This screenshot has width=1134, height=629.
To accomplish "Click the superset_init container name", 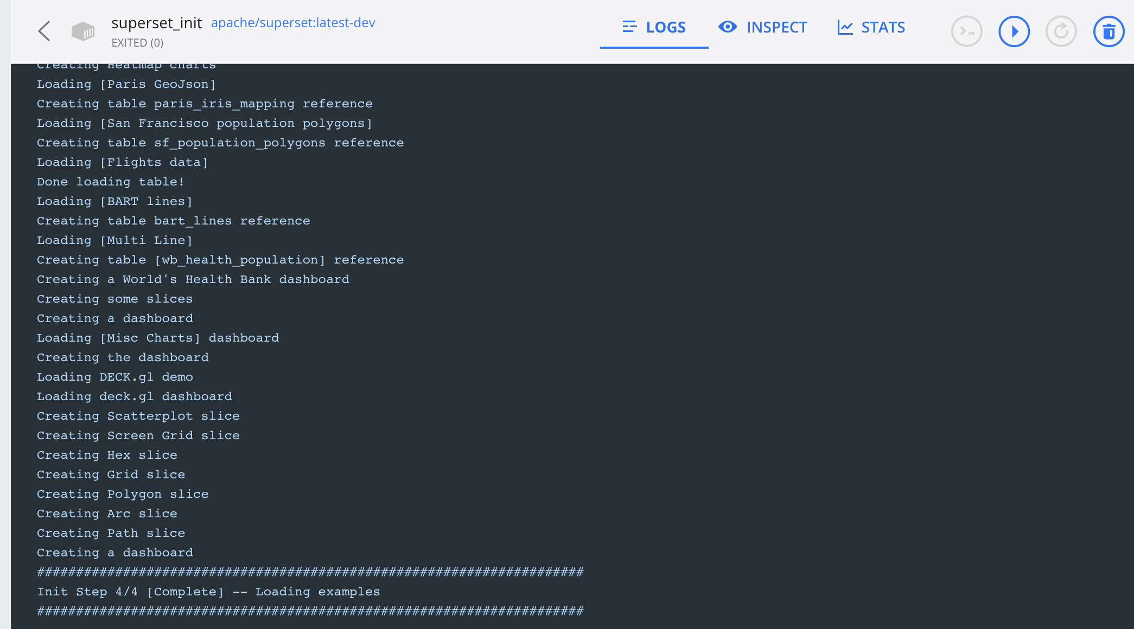I will (157, 23).
